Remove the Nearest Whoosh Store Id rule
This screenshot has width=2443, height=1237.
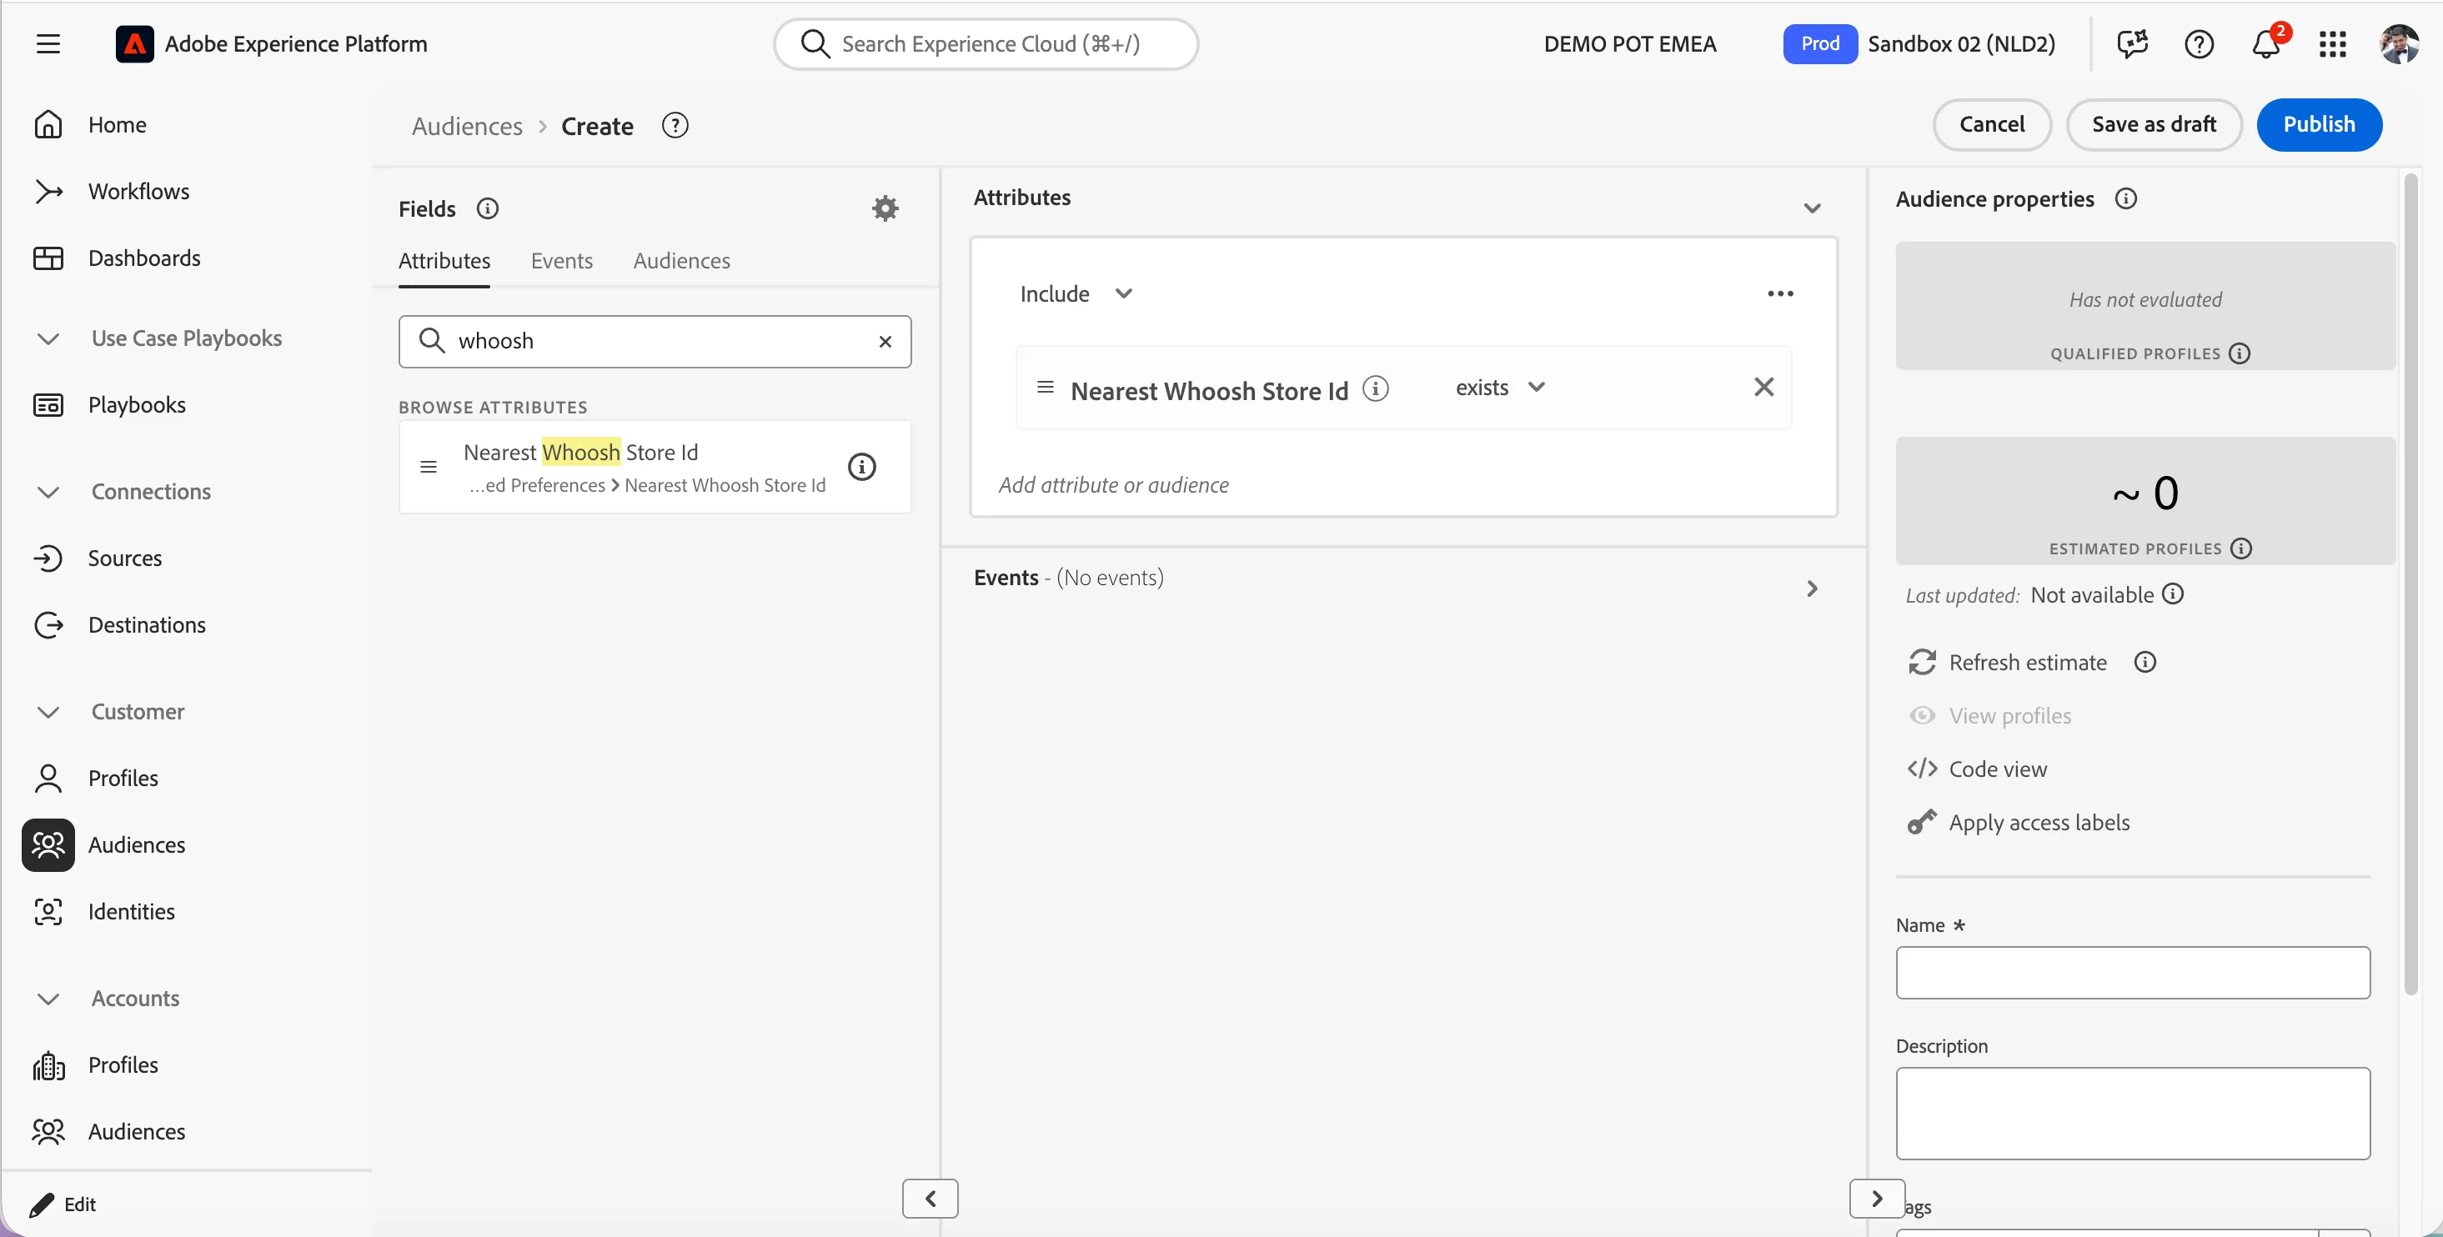point(1764,387)
